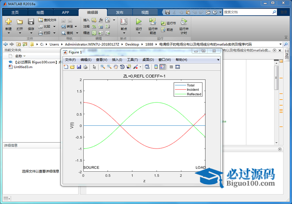The height and width of the screenshot is (204, 292).
Task: Click the 查找 (Find) button
Action: click(70, 33)
